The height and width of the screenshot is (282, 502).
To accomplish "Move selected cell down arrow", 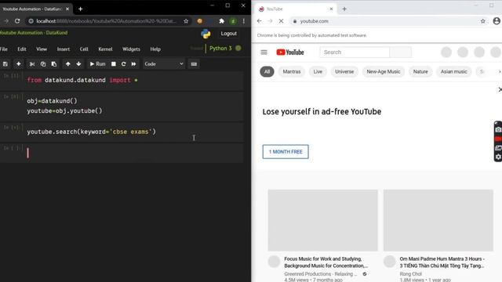I will 78,64.
